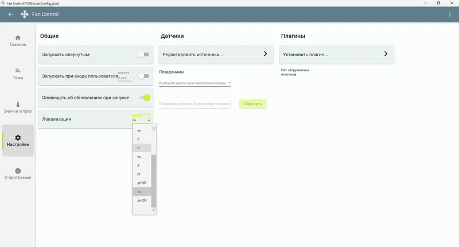459x247 pixels.
Task: Go to Главная in the sidebar
Action: click(x=18, y=45)
